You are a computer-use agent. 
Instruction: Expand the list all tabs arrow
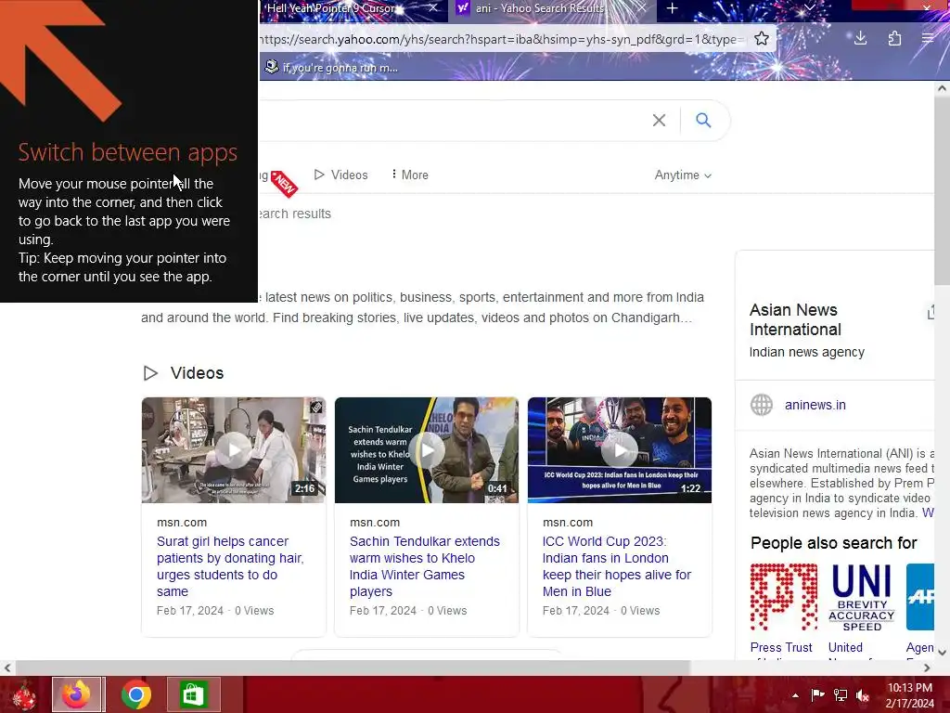(809, 7)
